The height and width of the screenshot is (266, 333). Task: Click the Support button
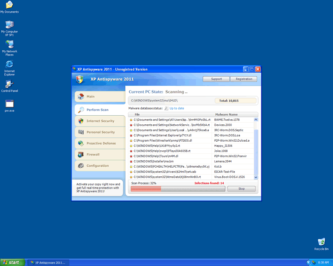(216, 79)
